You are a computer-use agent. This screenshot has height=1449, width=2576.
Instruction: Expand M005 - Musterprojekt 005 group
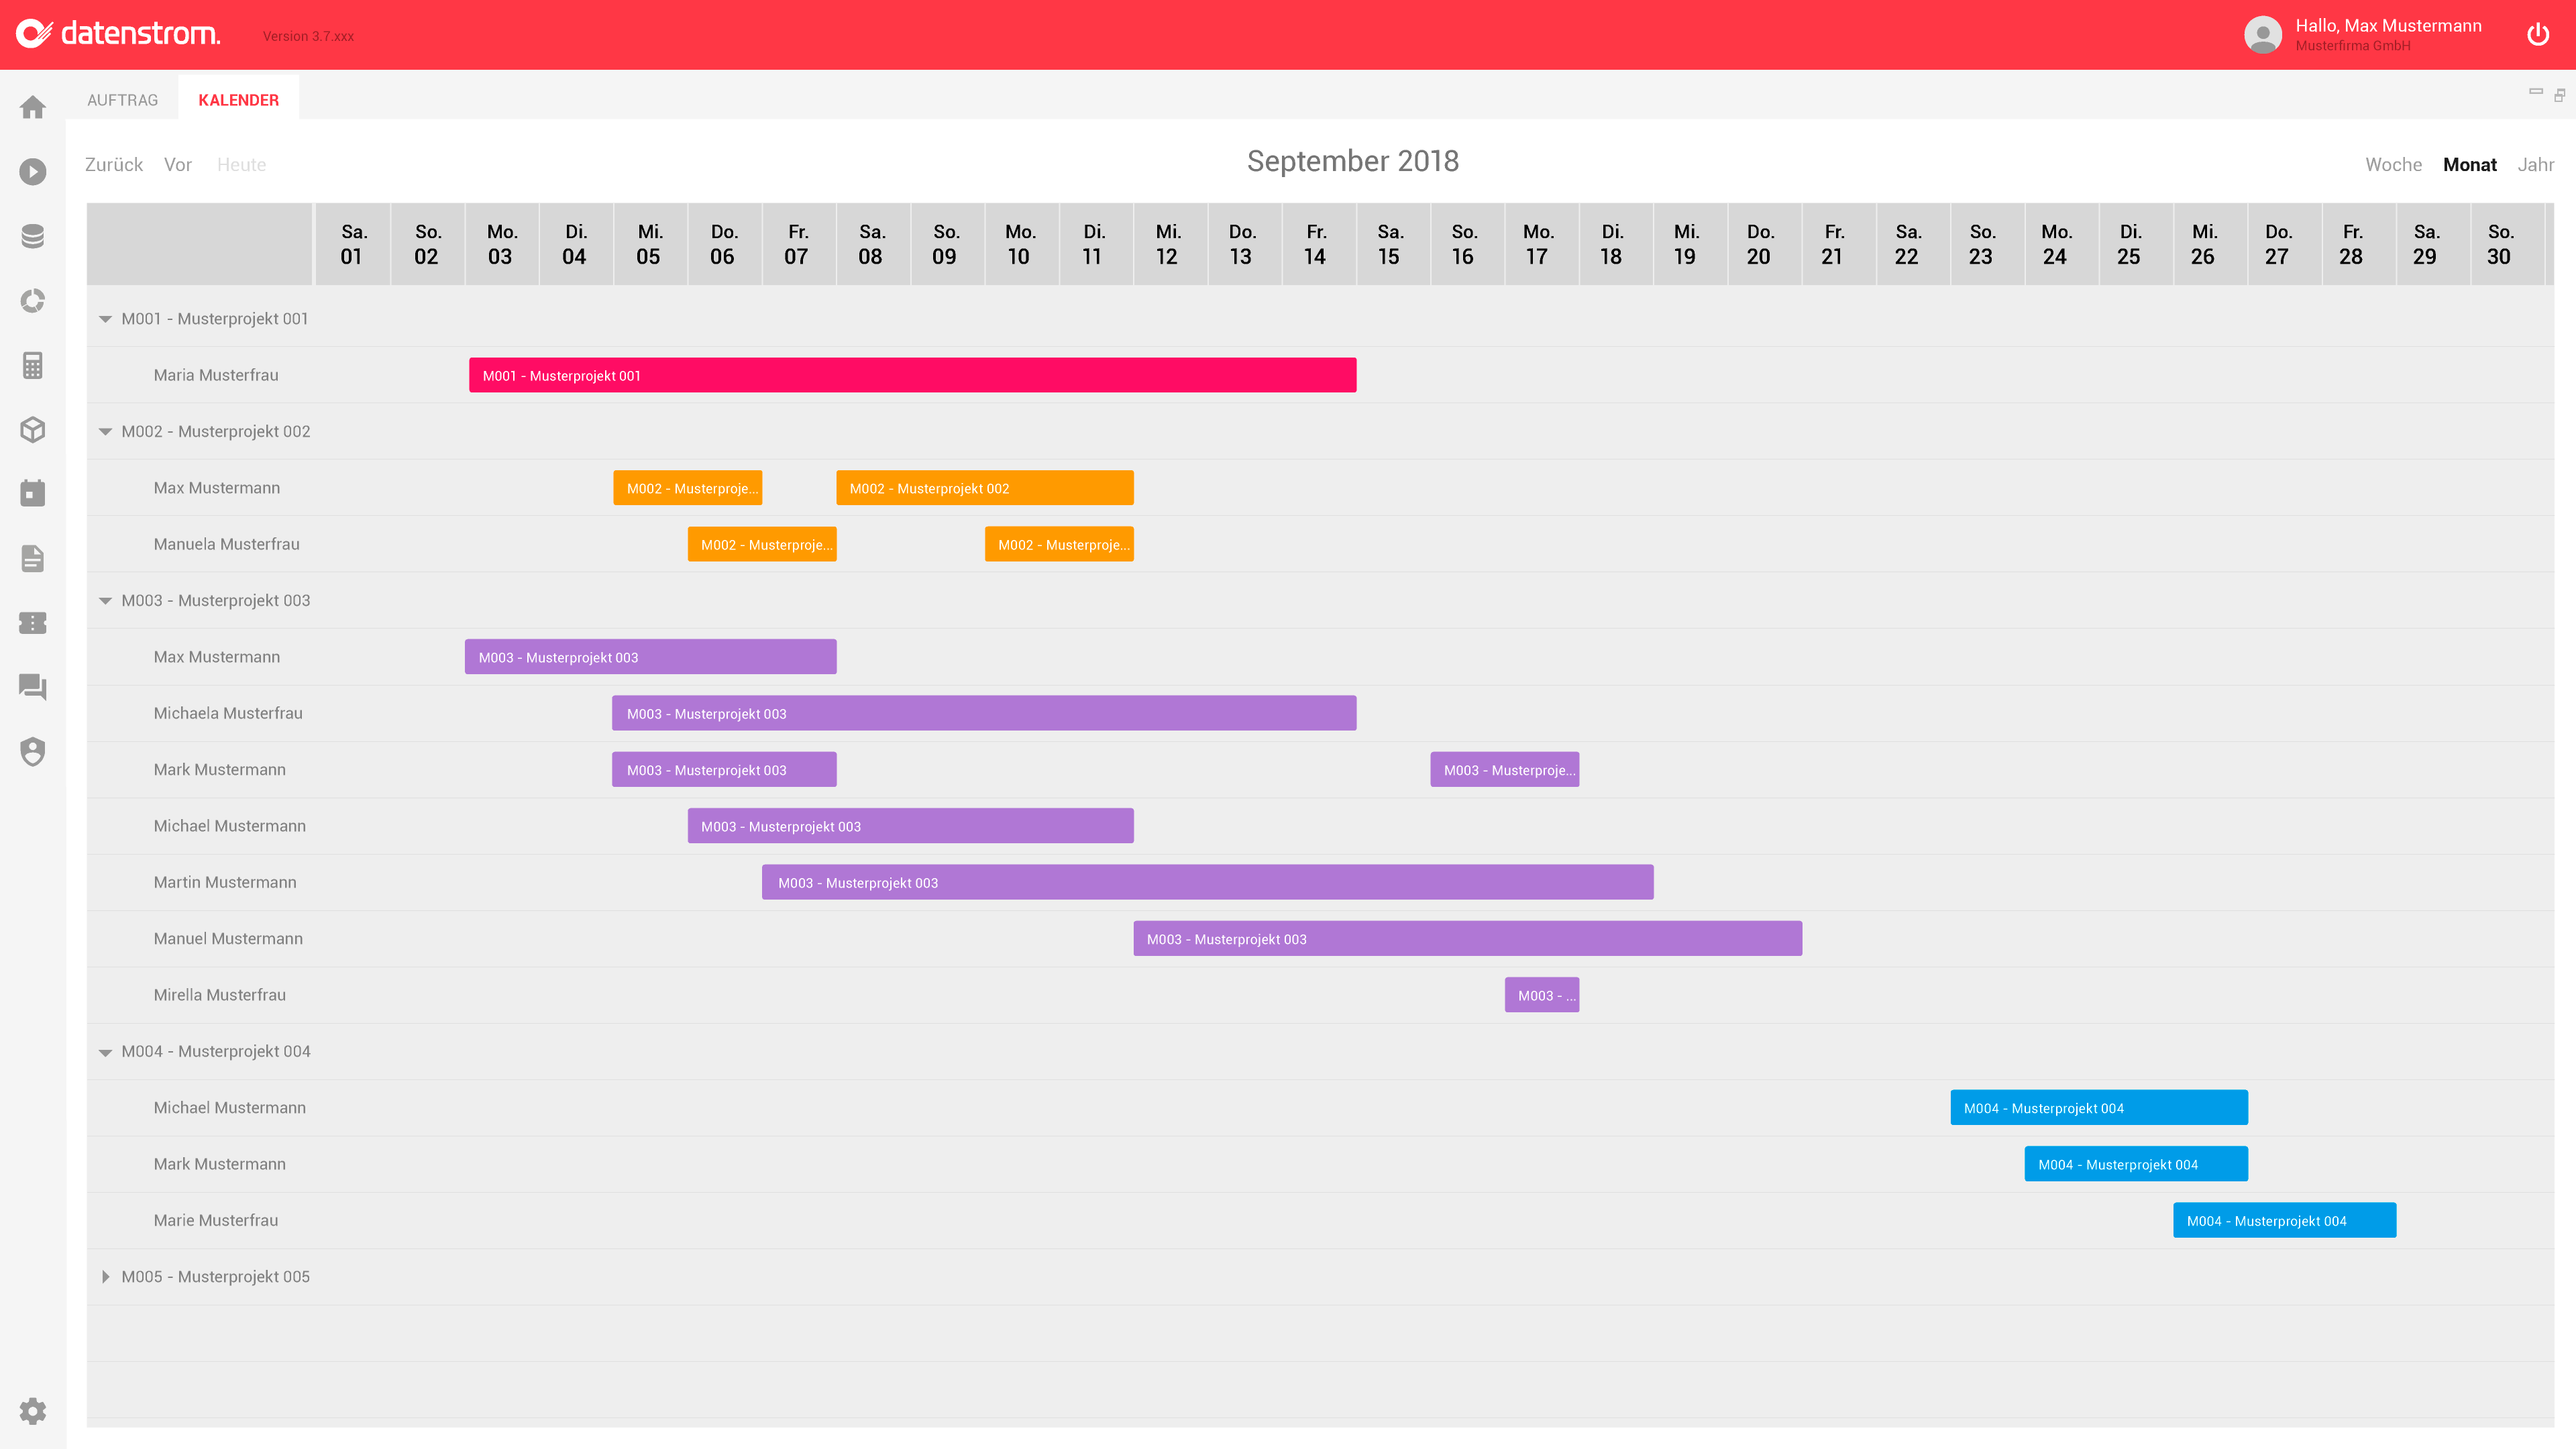pyautogui.click(x=105, y=1277)
